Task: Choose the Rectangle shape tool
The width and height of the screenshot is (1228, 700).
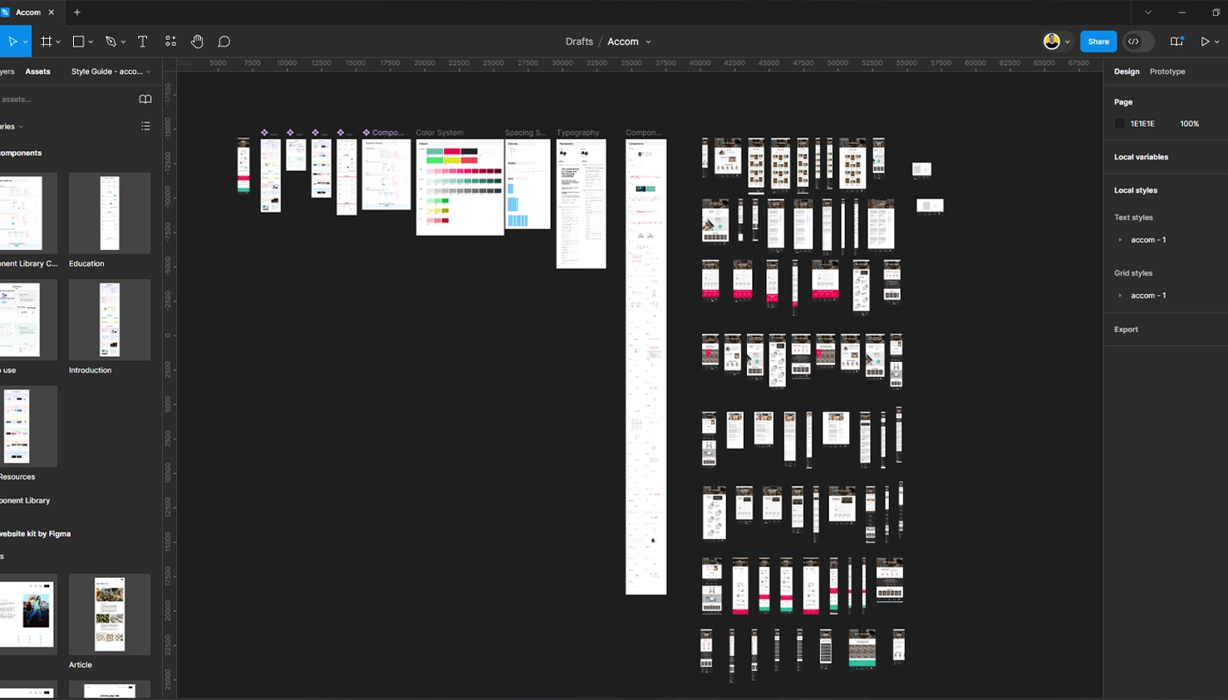Action: 78,42
